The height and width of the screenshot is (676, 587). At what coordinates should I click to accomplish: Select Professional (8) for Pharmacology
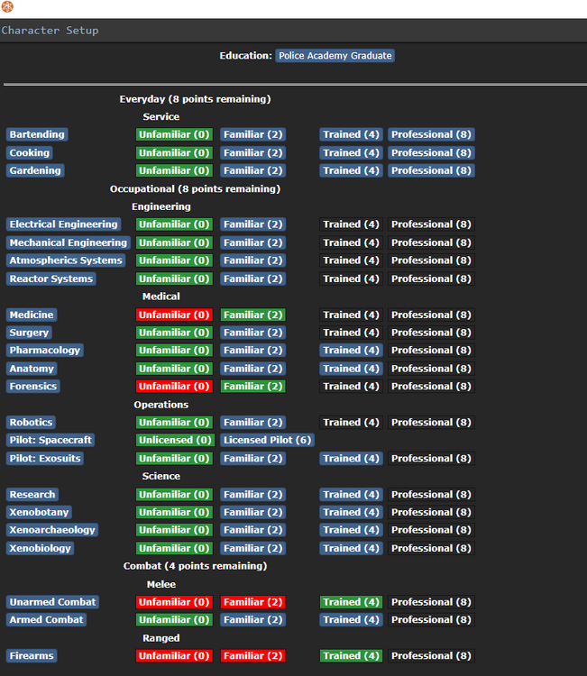click(x=431, y=351)
